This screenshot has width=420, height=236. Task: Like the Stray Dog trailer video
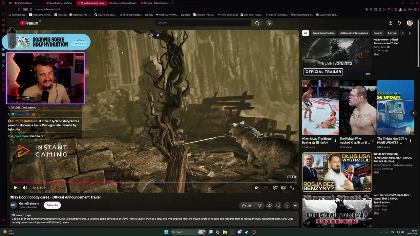(246, 206)
